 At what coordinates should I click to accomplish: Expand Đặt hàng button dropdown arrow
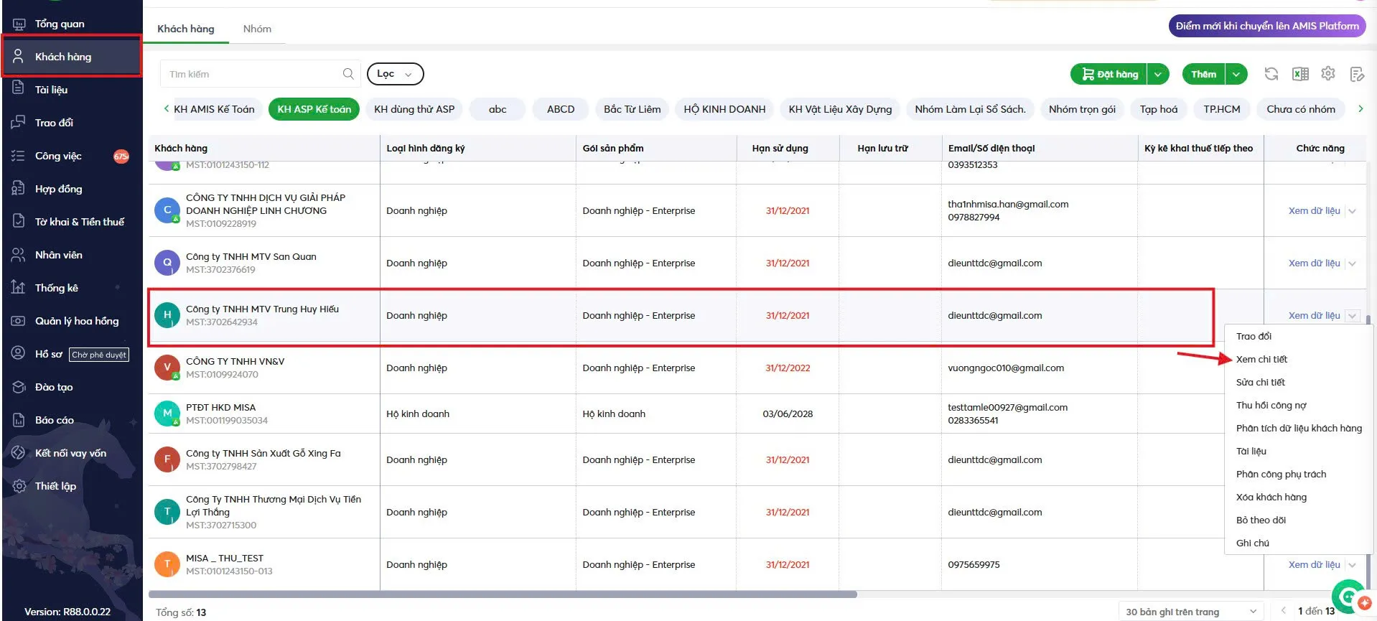click(x=1158, y=74)
